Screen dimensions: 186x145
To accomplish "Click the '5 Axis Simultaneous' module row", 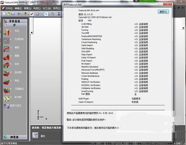I will pos(115,76).
